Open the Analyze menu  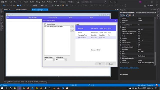coord(49,2)
